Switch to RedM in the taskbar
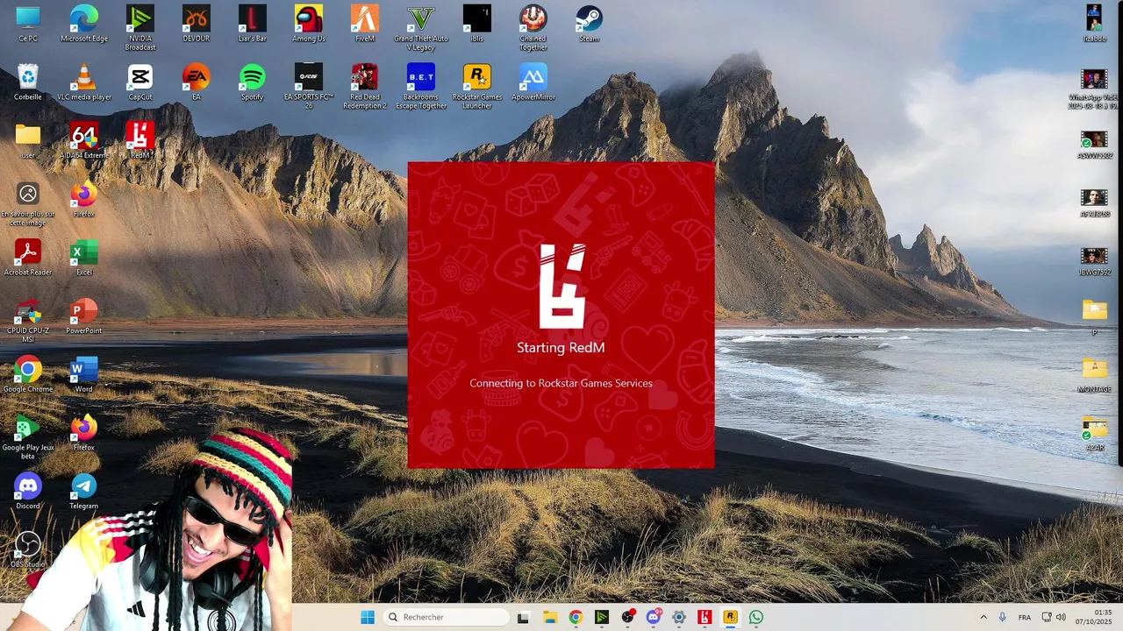This screenshot has height=631, width=1123. coord(704,617)
